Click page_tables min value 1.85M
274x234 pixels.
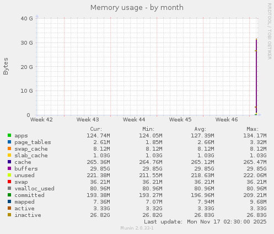pos(154,142)
